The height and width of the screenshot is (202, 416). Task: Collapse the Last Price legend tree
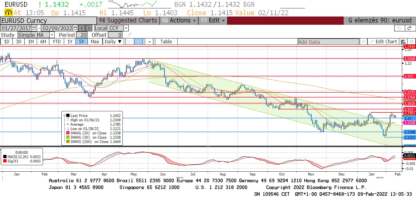(64, 116)
